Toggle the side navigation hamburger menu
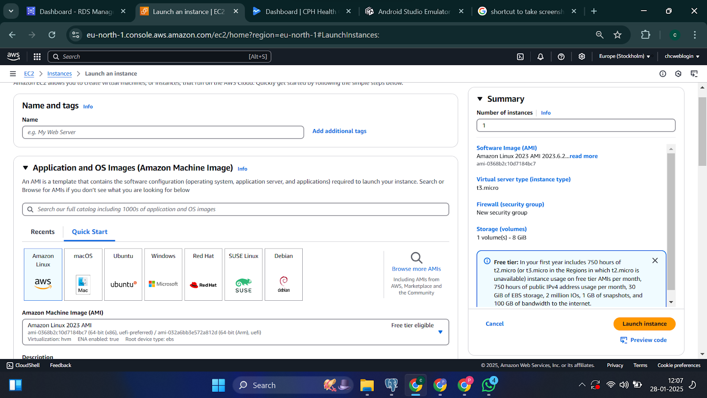Image resolution: width=707 pixels, height=398 pixels. [x=13, y=74]
